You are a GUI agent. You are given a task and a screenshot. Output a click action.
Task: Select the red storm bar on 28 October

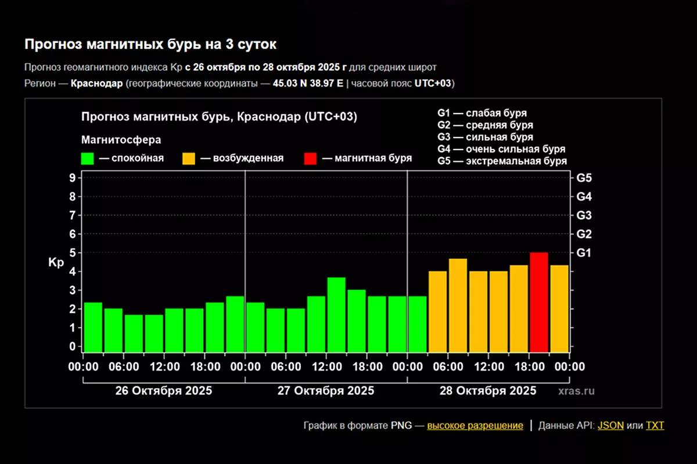(539, 302)
